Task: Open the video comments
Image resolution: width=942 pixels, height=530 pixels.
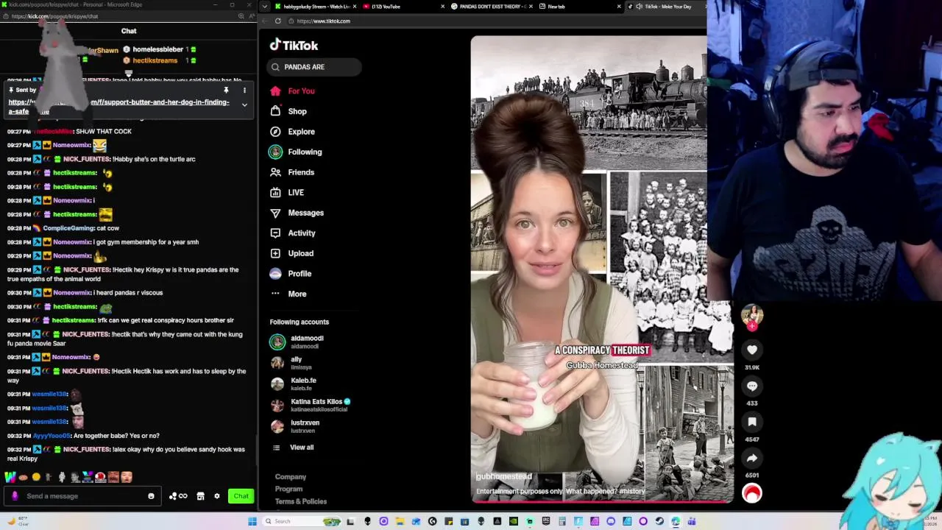Action: pyautogui.click(x=752, y=386)
